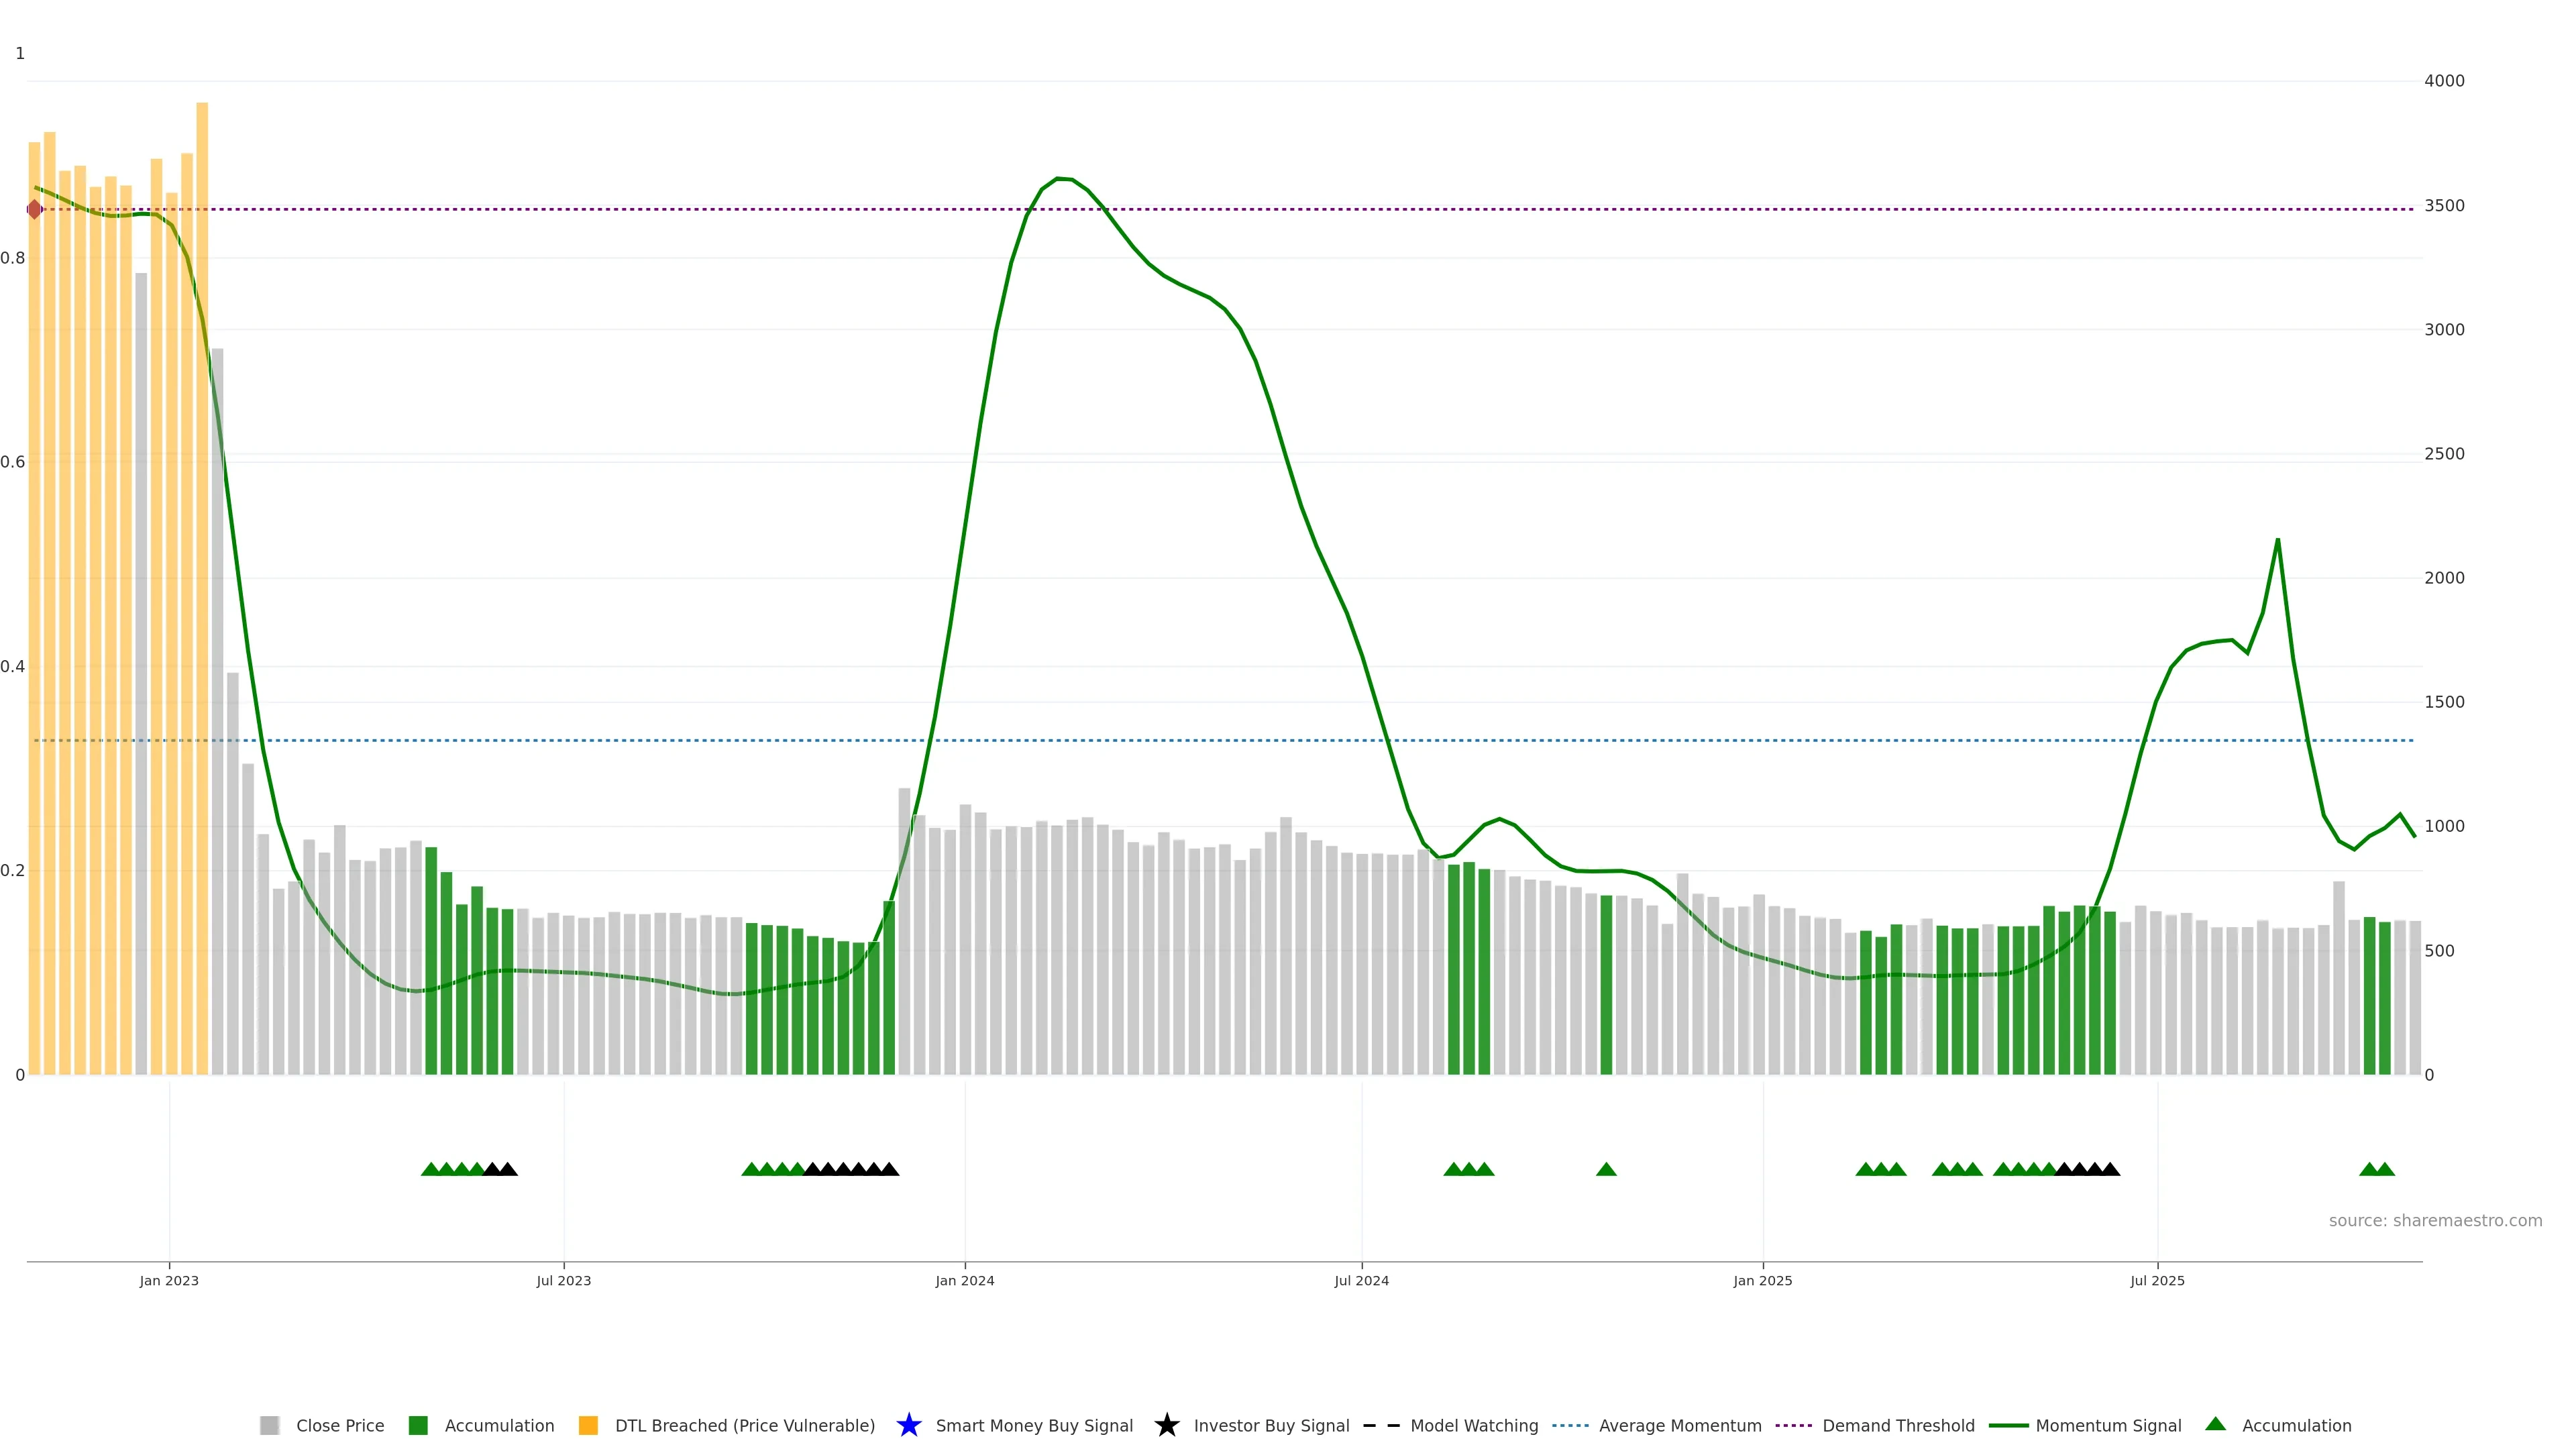Click the dotted Average Momentum legend symbol
This screenshot has height=1449, width=2576.
[x=1570, y=1426]
